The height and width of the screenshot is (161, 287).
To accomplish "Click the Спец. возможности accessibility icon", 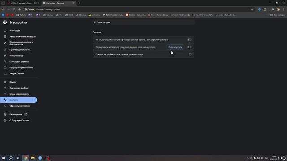I will point(5,94).
